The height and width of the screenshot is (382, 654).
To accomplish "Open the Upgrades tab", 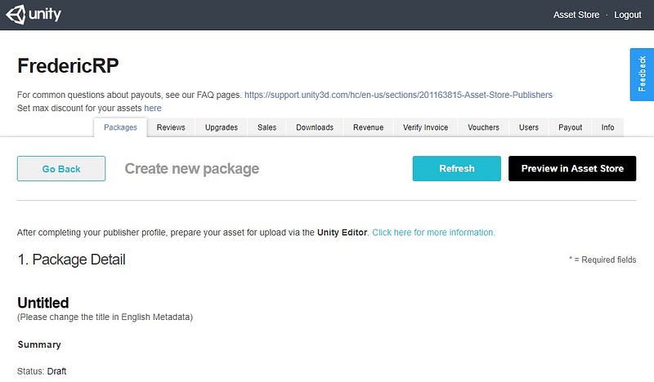I will tap(221, 127).
